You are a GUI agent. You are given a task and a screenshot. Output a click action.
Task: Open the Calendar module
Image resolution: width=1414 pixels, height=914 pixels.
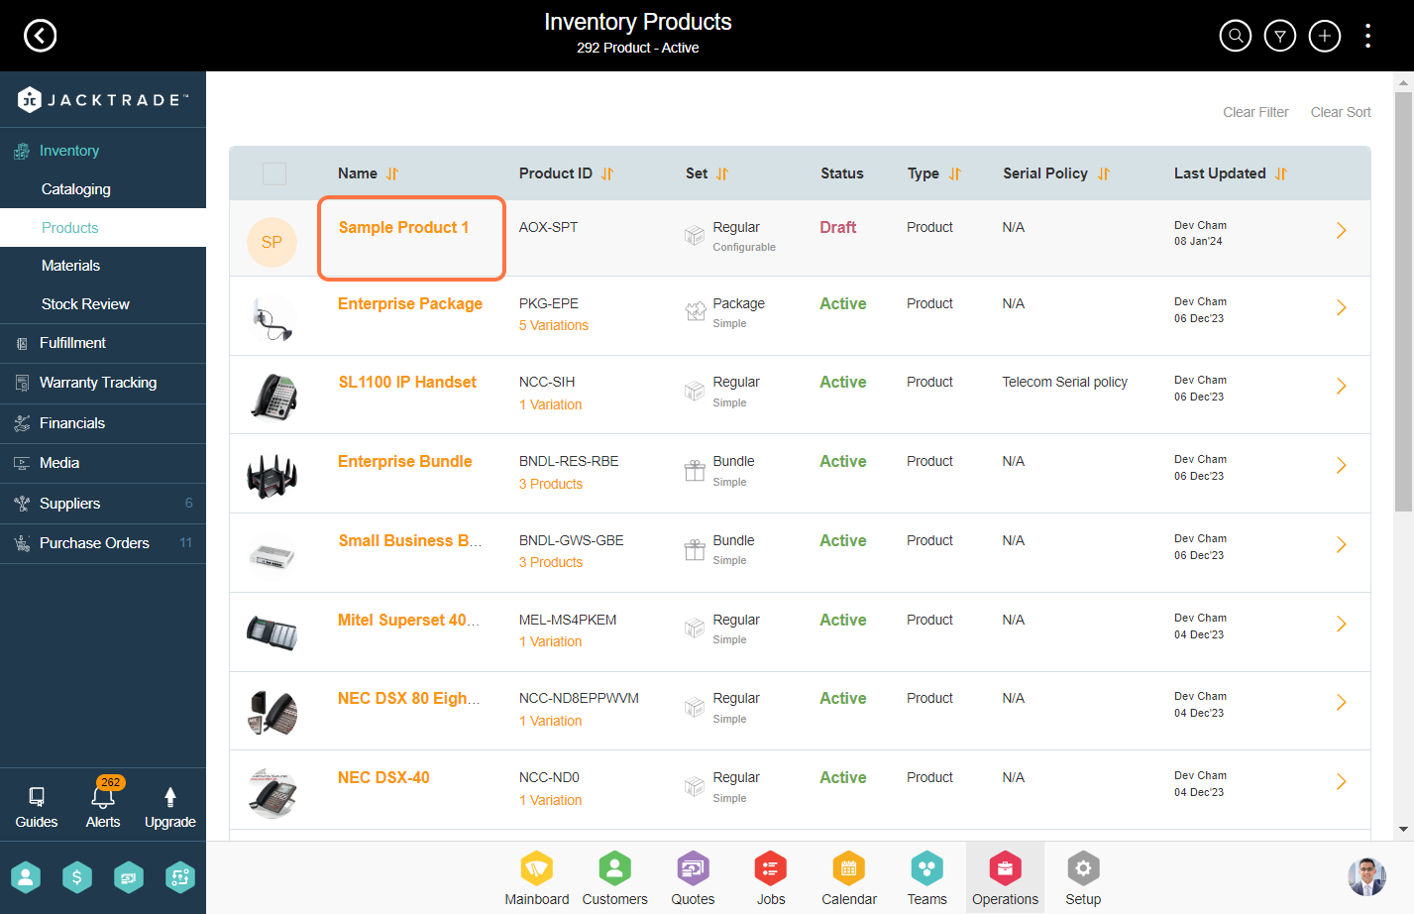click(849, 878)
